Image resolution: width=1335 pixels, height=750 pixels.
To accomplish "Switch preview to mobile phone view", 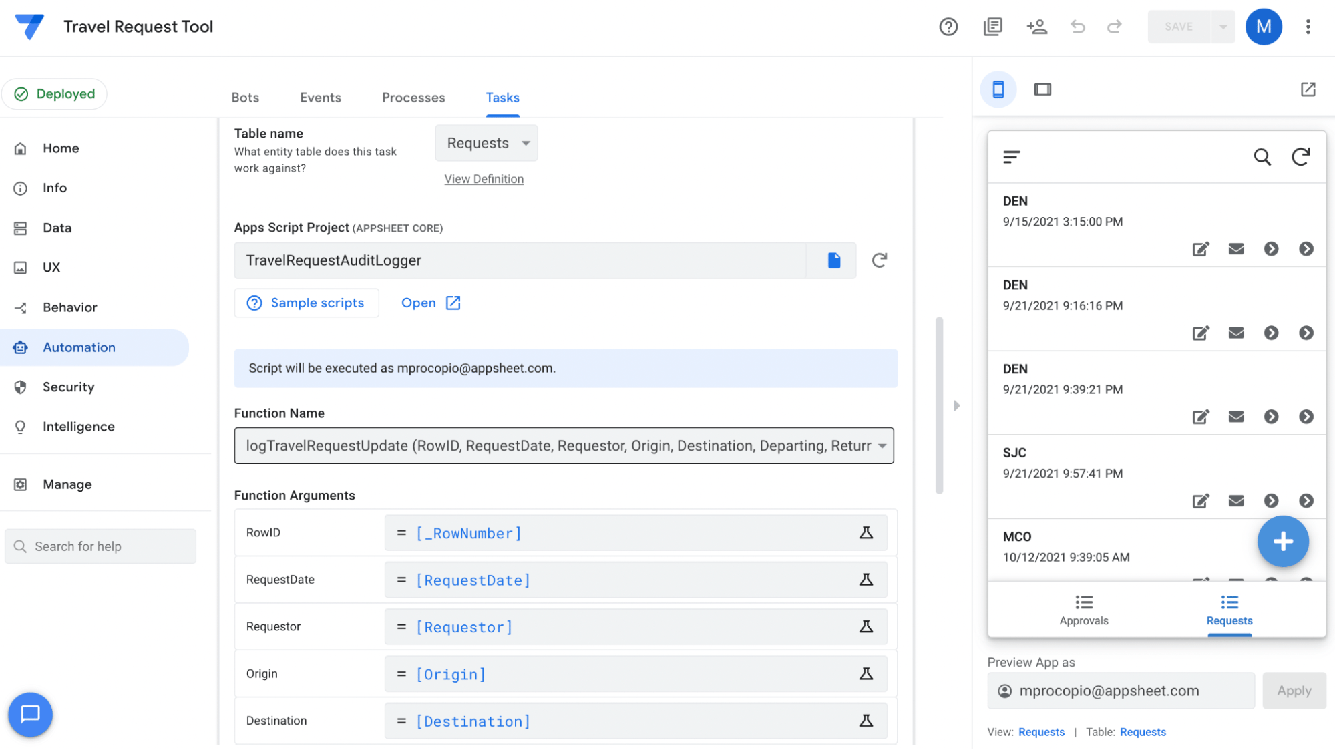I will (998, 89).
